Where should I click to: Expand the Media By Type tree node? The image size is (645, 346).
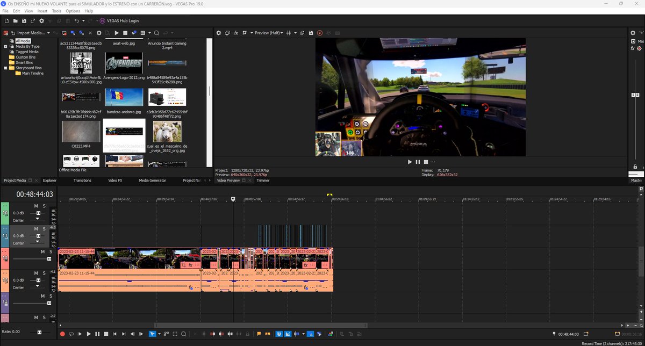5,46
